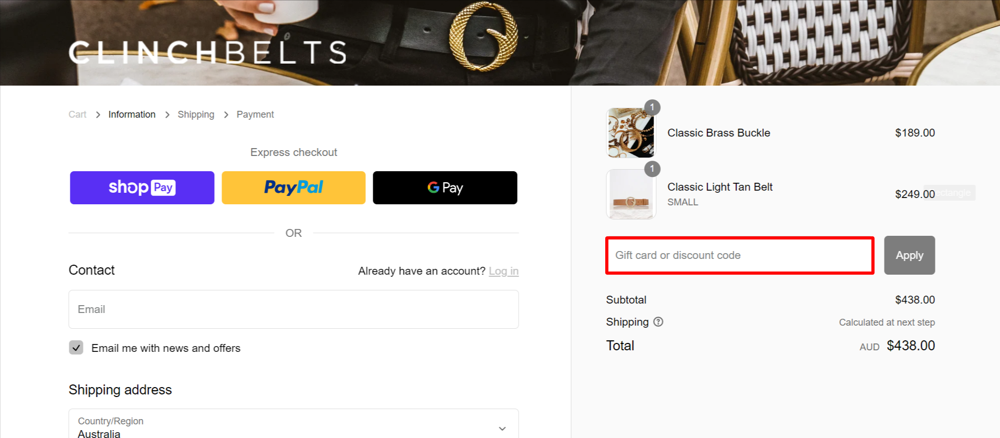Click the CLINCHBELTS logo
This screenshot has height=438, width=1000.
coord(207,53)
